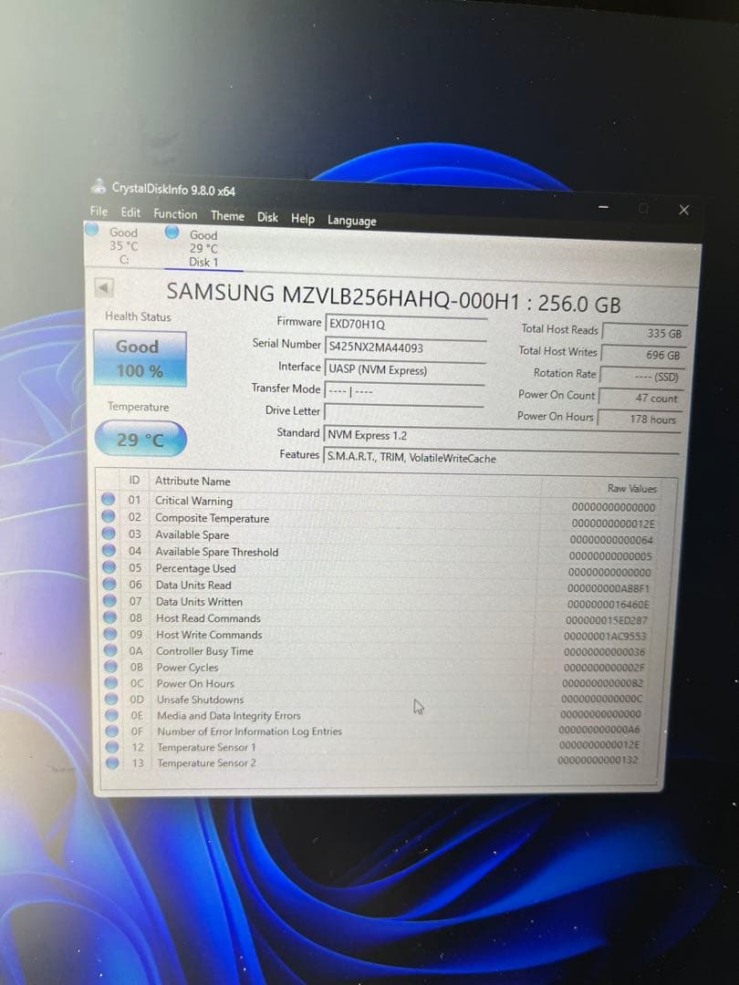
Task: Click the disk model title SAMSUNG MZVLB256HAHQ-000H1
Action: pos(343,296)
